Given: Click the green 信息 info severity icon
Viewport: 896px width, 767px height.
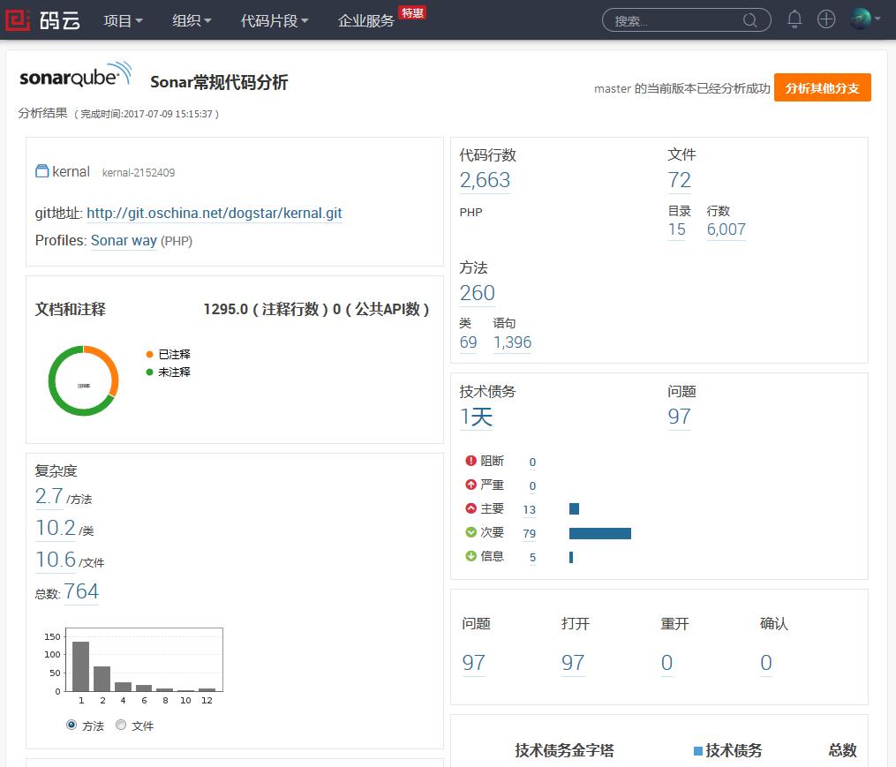Looking at the screenshot, I should tap(471, 556).
